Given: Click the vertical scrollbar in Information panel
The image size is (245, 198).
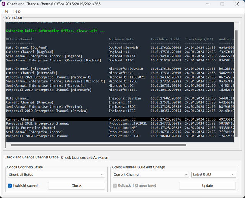Looking at the screenshot, I should tap(237, 83).
